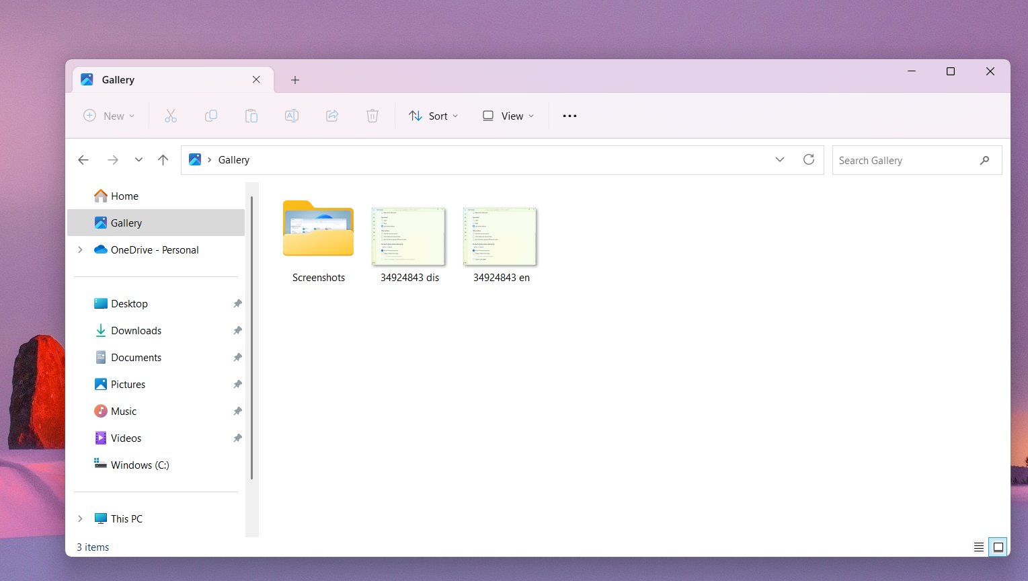1028x581 pixels.
Task: Click the Cut scissors icon in toolbar
Action: click(171, 116)
